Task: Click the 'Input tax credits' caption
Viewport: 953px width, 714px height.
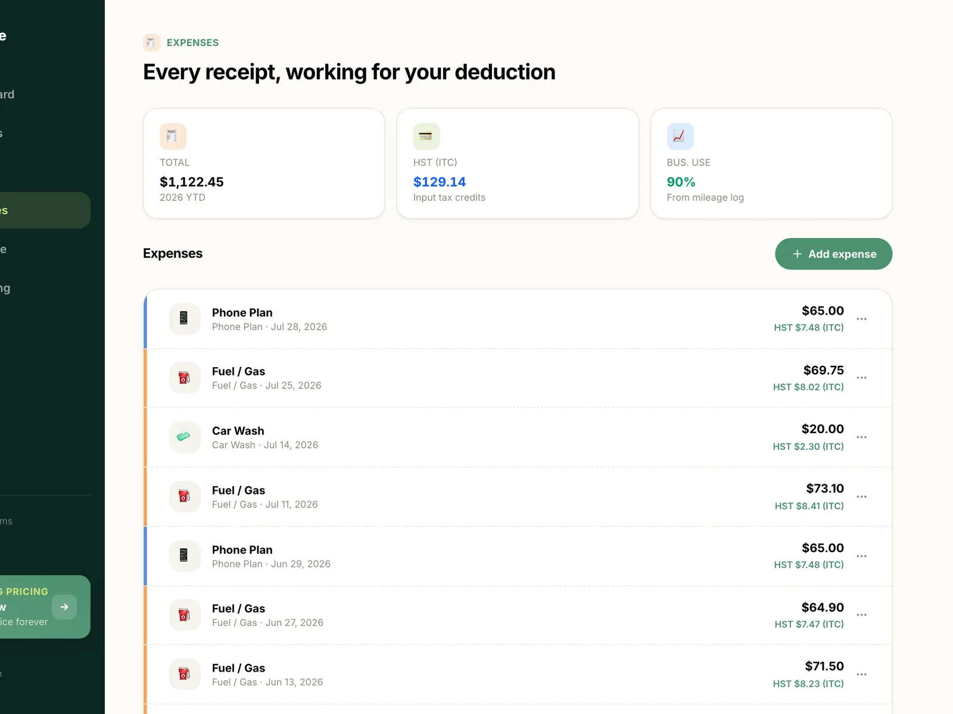Action: coord(449,198)
